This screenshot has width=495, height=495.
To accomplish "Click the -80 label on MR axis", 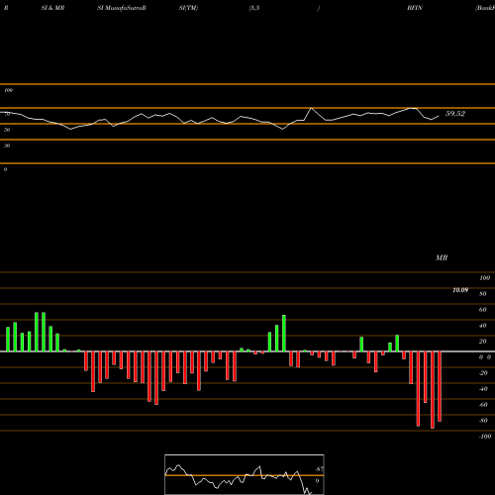I will 483,421.
